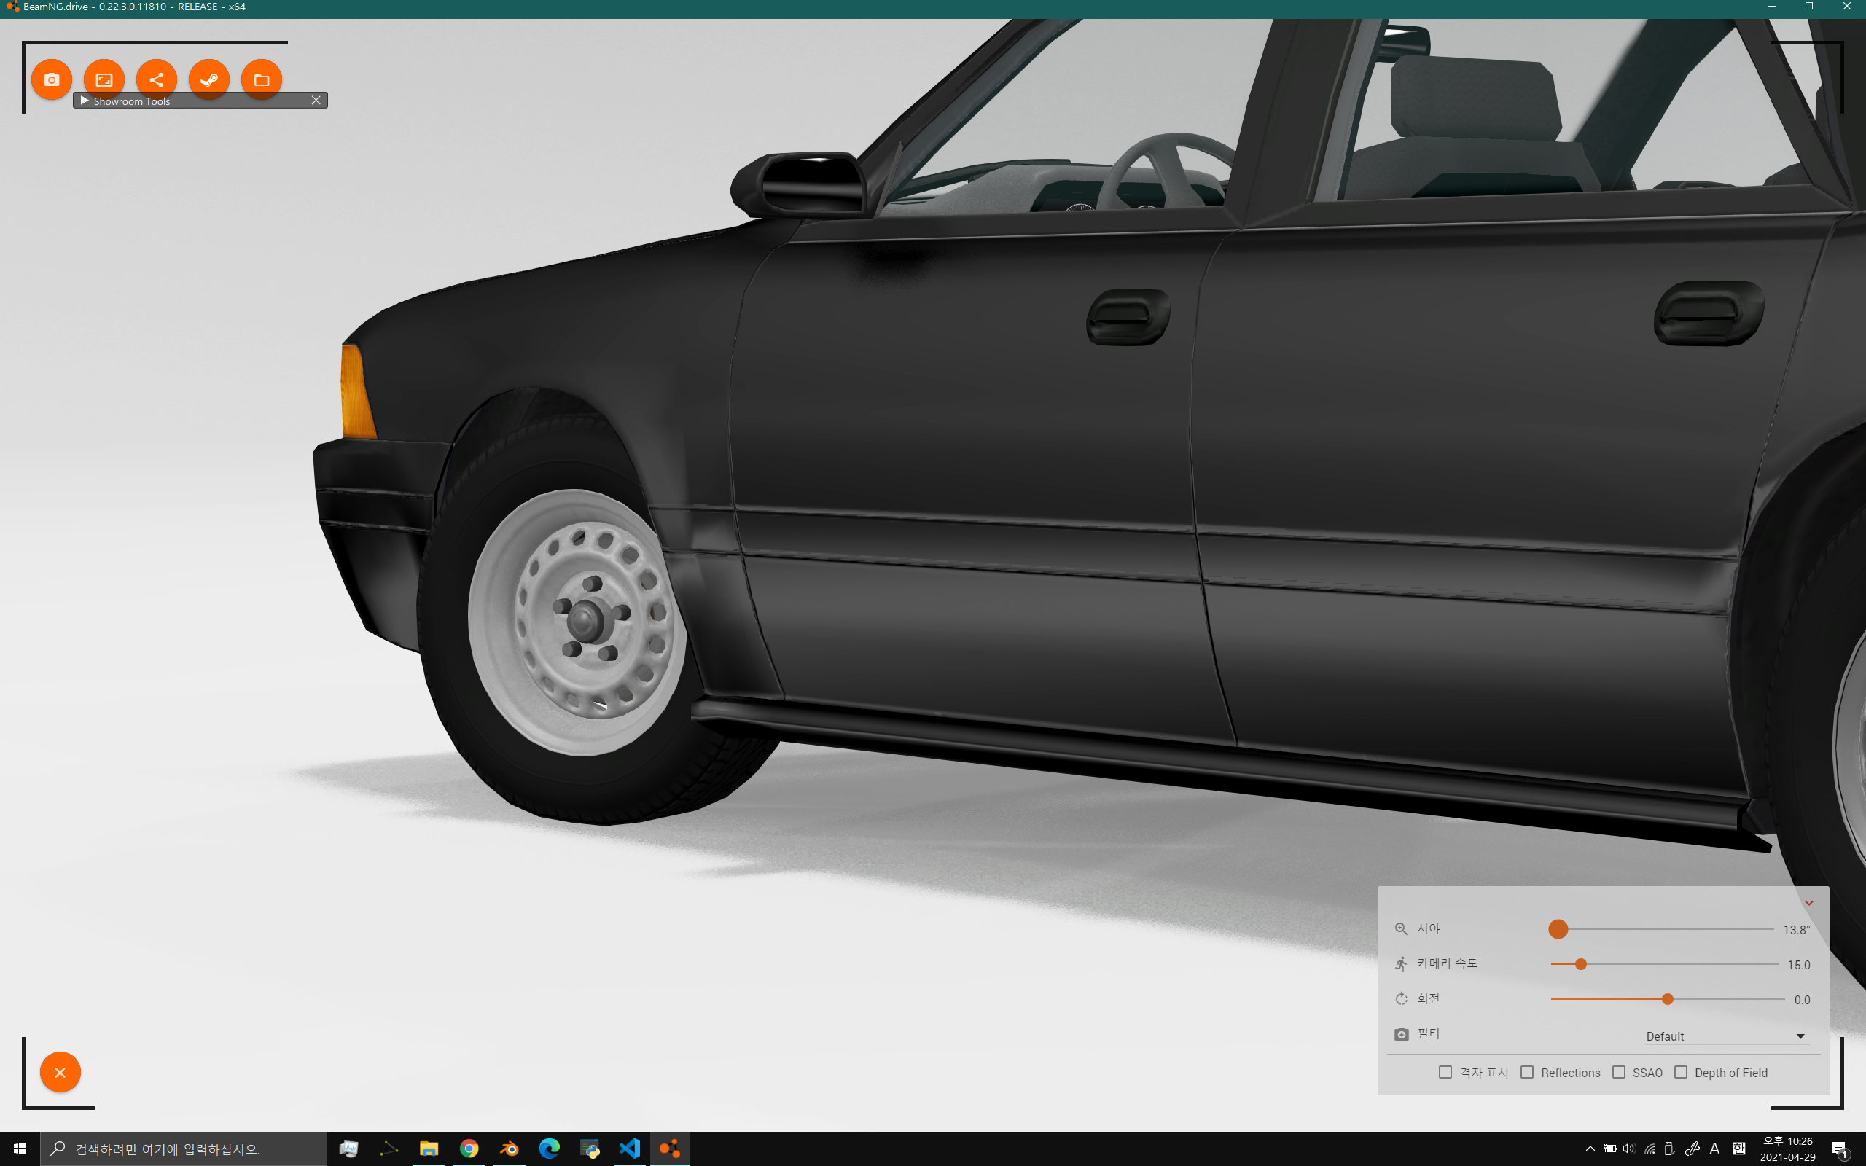Screen dimensions: 1866x1166
Task: Close the Showroom Tools window
Action: pyautogui.click(x=316, y=101)
